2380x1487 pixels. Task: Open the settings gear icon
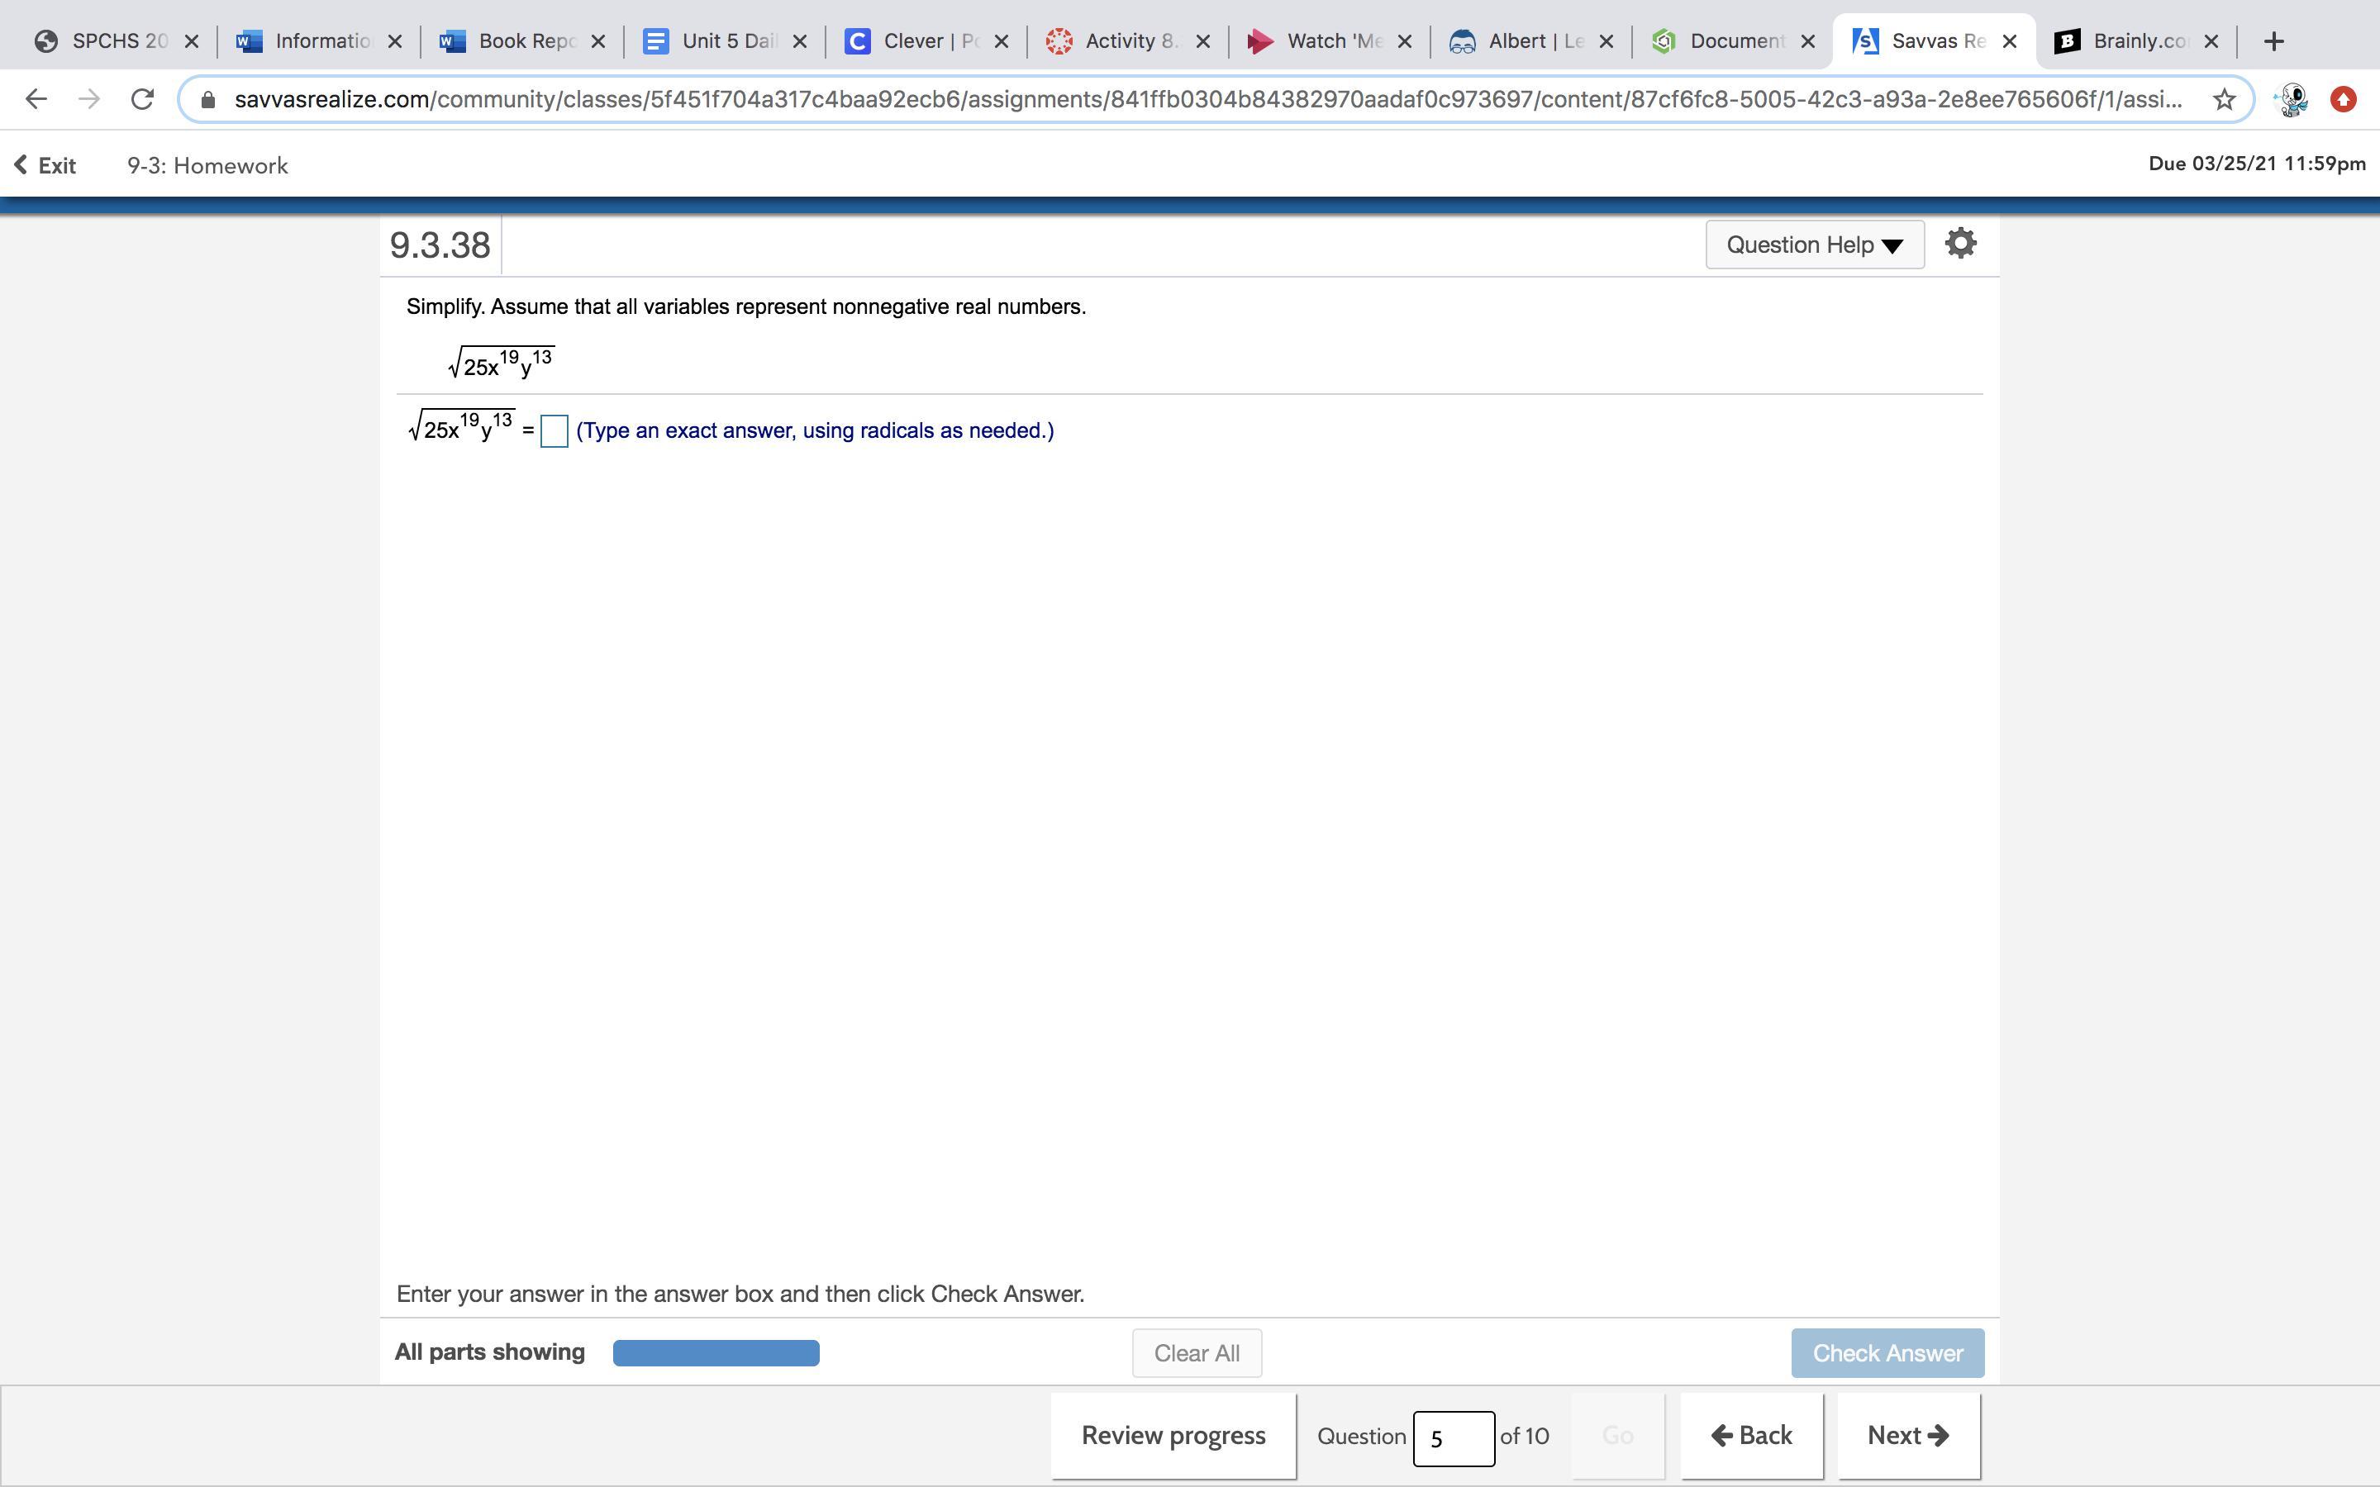pos(1960,243)
